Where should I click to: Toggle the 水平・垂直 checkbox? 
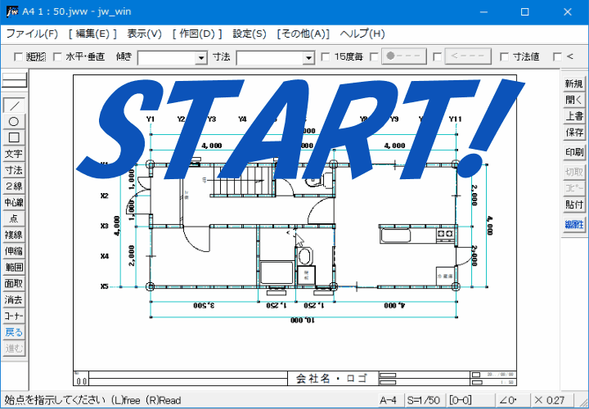point(57,57)
